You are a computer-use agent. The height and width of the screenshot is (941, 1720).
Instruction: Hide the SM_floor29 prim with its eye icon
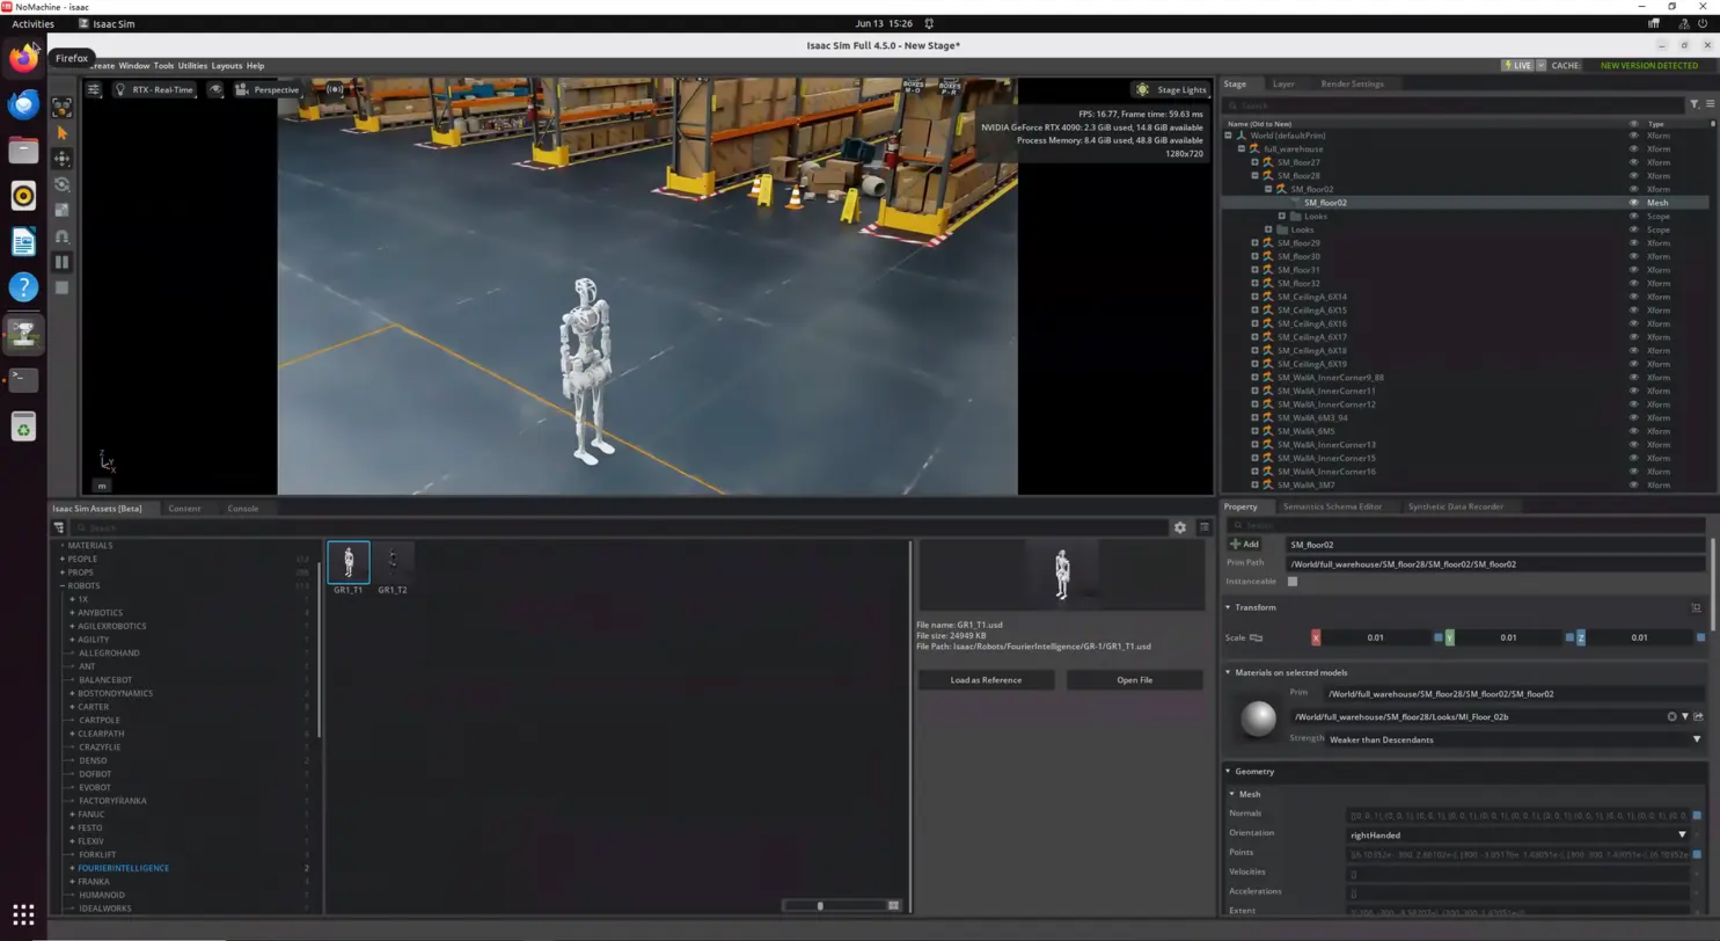pos(1633,243)
